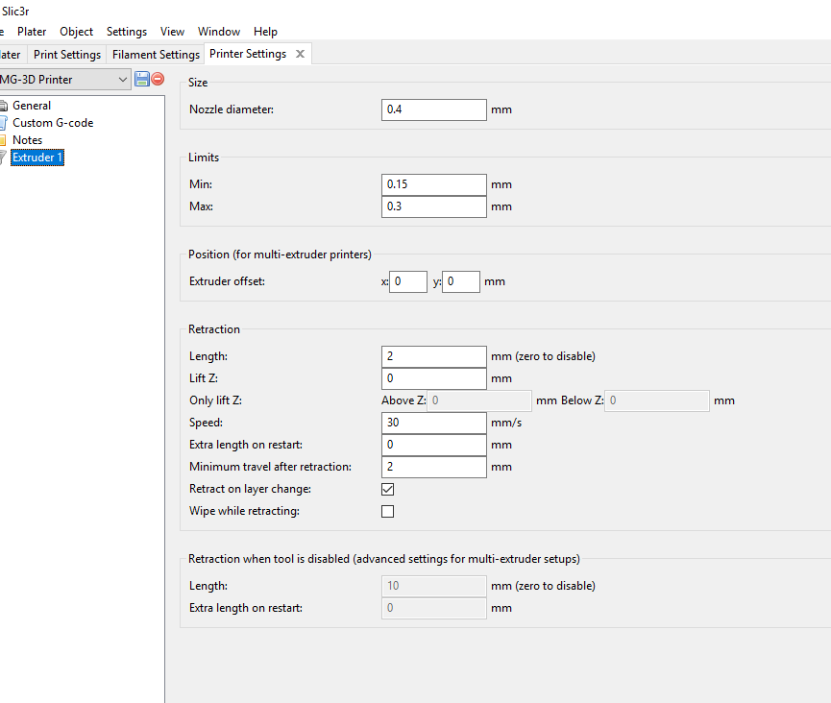This screenshot has width=831, height=703.
Task: Close the Printer Settings tab
Action: click(300, 54)
